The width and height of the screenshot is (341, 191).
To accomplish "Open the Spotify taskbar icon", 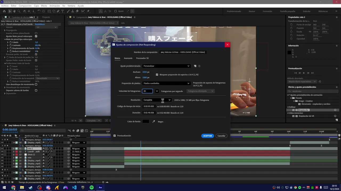I will pyautogui.click(x=92, y=188).
